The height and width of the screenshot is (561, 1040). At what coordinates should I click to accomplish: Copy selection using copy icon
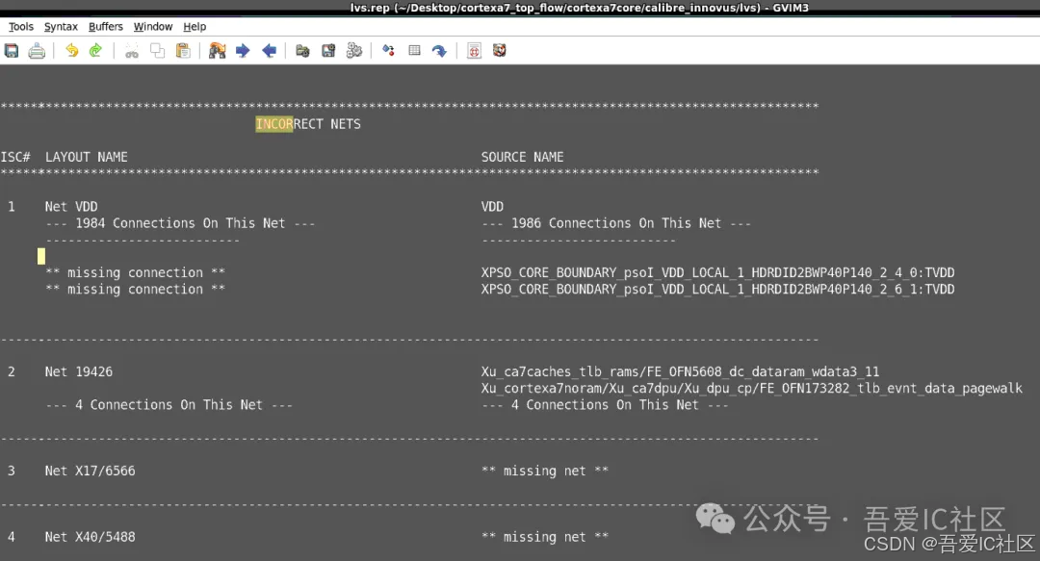(x=157, y=50)
